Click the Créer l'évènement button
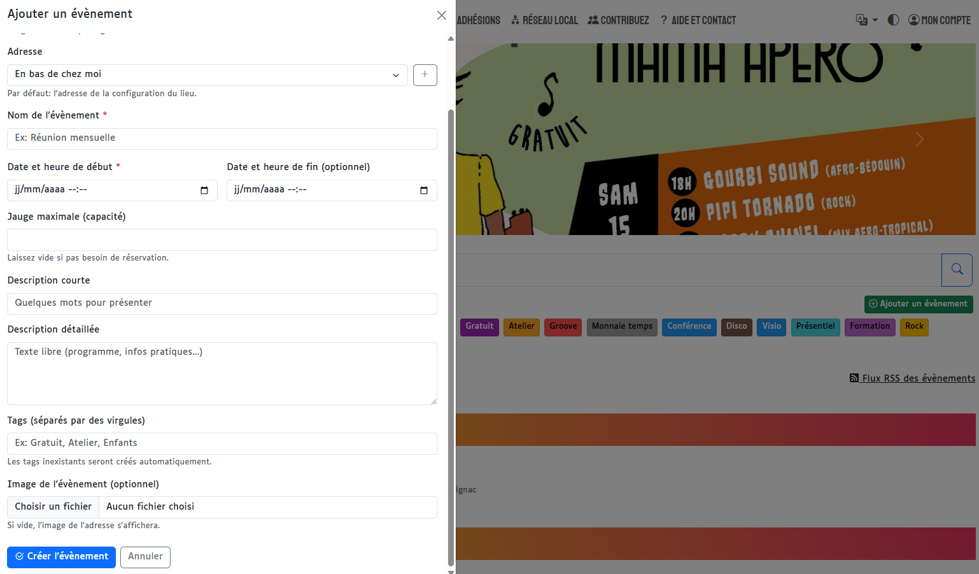The height and width of the screenshot is (574, 979). (62, 557)
